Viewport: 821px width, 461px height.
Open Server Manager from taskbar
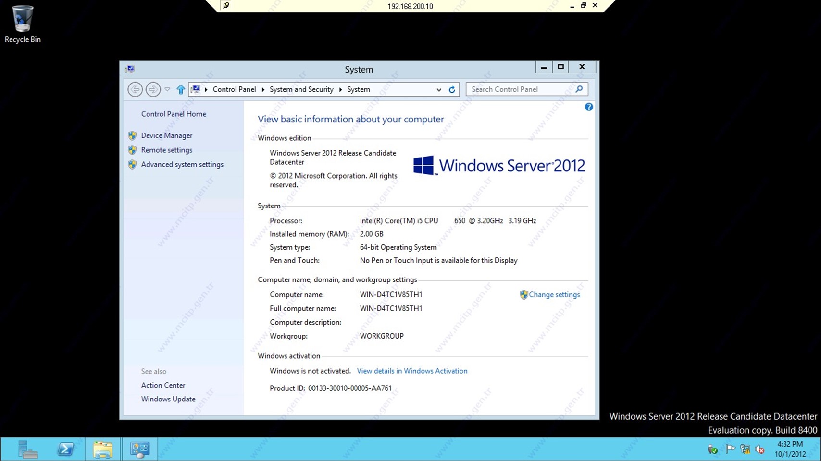click(x=28, y=449)
